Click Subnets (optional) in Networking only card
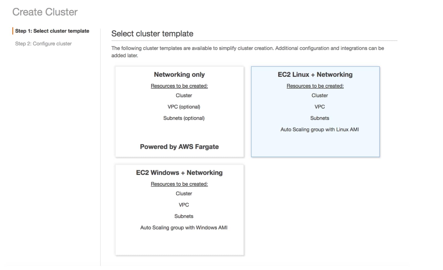This screenshot has height=270, width=443. click(184, 118)
